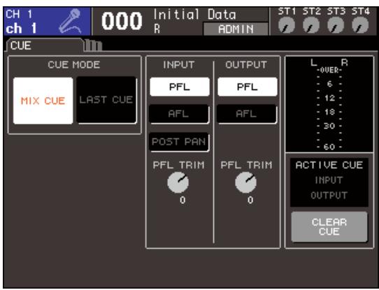Adjust the ST2 knob
This screenshot has height=290, width=379.
[311, 25]
